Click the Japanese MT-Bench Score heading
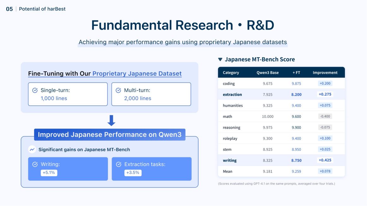This screenshot has height=206, width=367. 260,59
